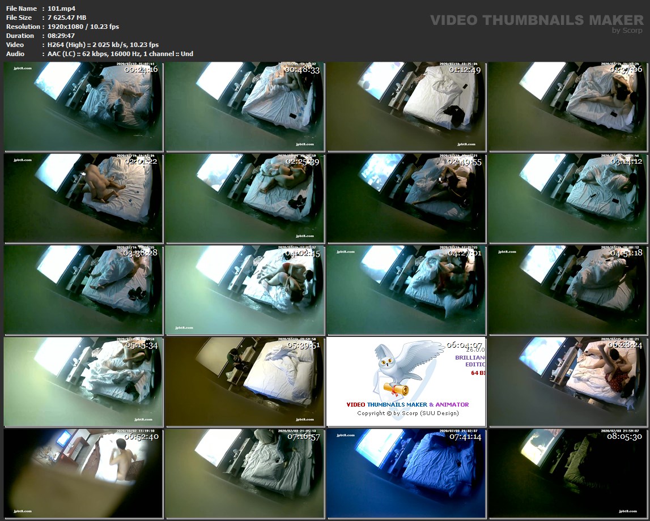The image size is (650, 521).
Task: Open the thumbnail stamped 07:16:57
Action: (245, 473)
